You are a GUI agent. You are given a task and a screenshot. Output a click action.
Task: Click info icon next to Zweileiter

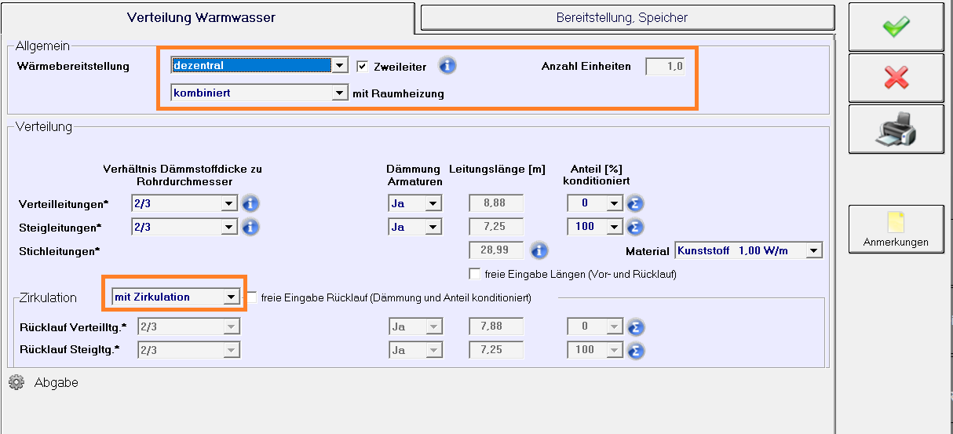tap(447, 66)
